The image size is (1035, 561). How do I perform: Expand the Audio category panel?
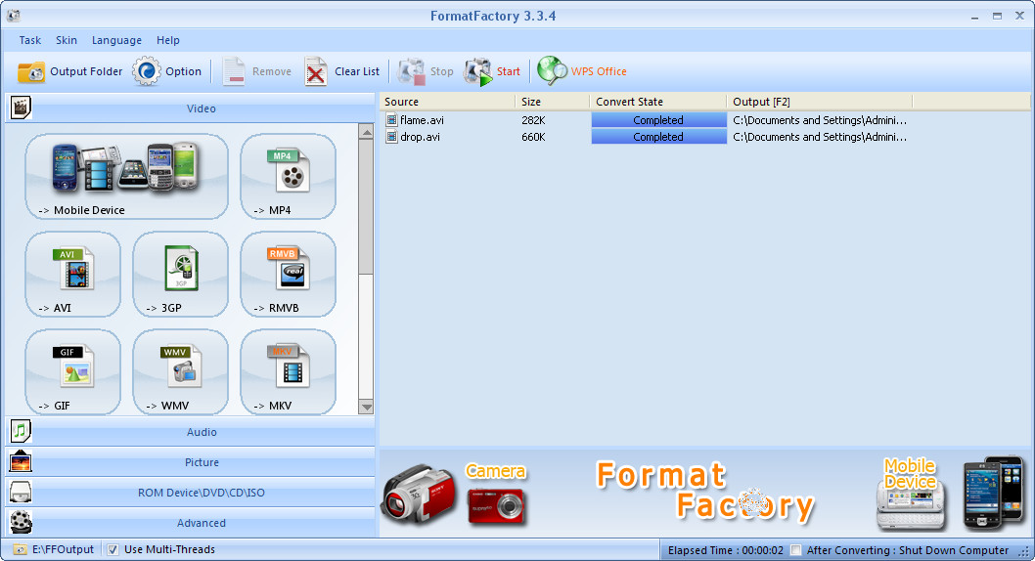190,432
